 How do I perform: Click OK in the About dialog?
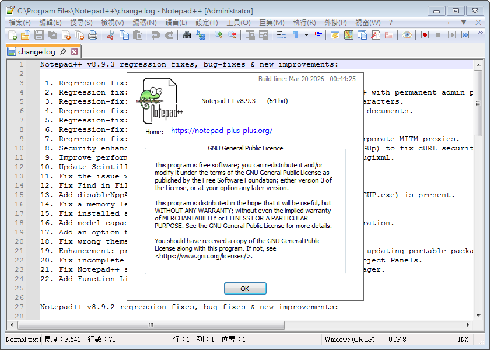point(245,289)
